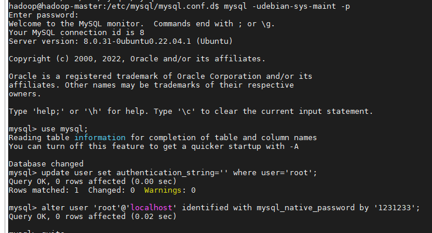Click 'Rows matched: 1' output text
The image size is (432, 233).
tap(43, 190)
